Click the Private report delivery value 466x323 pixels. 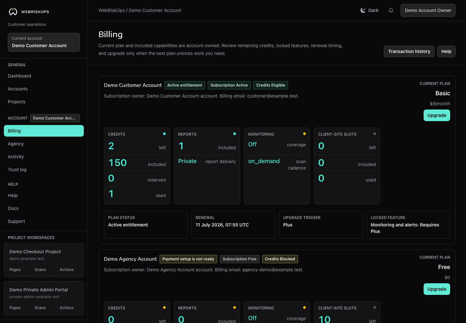pyautogui.click(x=187, y=161)
